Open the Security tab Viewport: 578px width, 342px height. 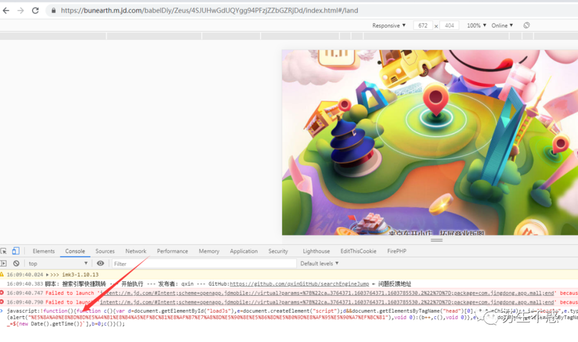coord(278,251)
